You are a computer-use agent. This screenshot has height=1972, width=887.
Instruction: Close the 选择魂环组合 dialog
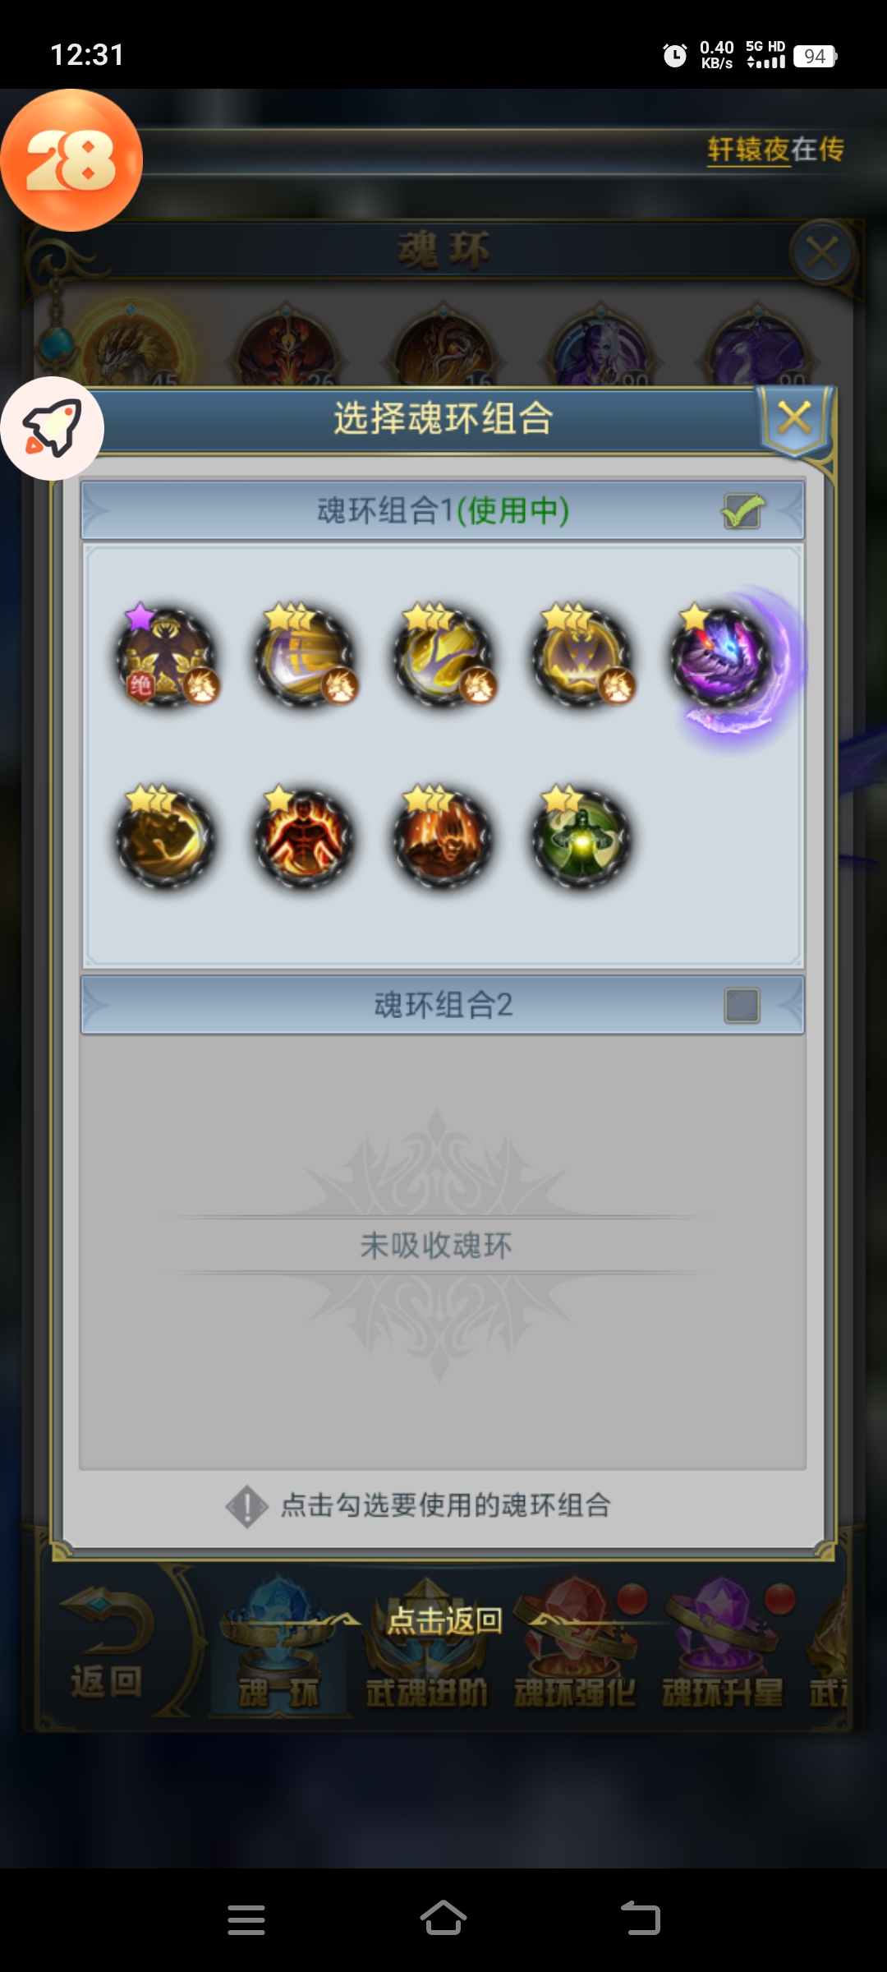794,418
